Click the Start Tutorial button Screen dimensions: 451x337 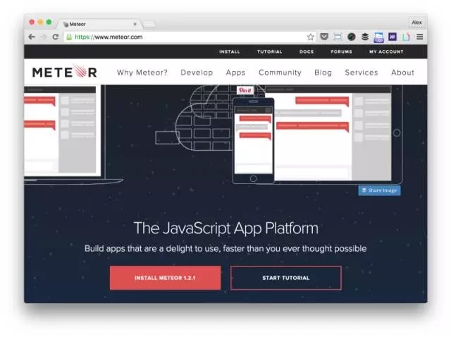[286, 278]
